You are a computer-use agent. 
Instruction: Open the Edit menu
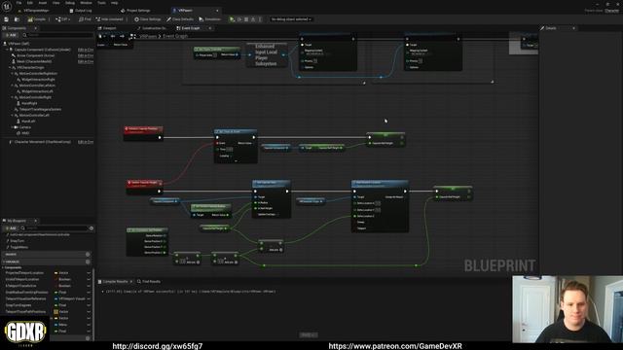pos(30,3)
